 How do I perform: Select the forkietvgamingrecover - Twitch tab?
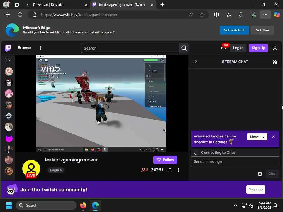click(x=122, y=5)
